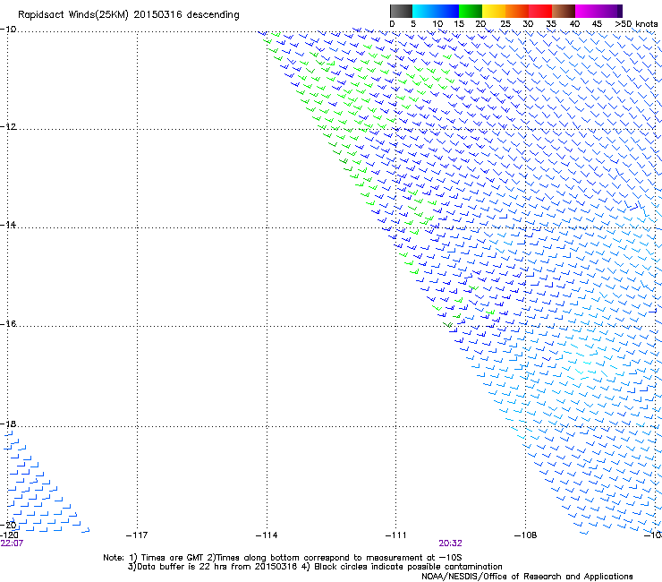662x582 pixels.
Task: Click the NOAA/NESDIS/Office of Research credit
Action: [x=527, y=577]
